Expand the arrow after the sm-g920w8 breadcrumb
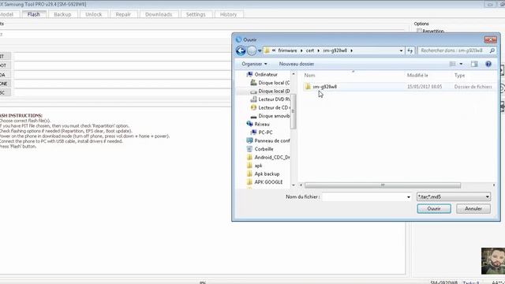 [x=352, y=50]
